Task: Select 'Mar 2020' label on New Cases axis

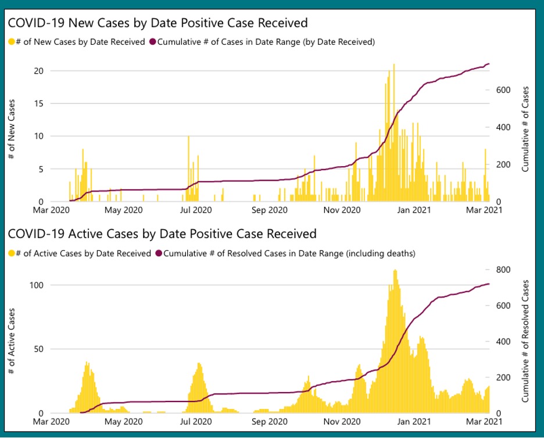Action: pos(51,210)
